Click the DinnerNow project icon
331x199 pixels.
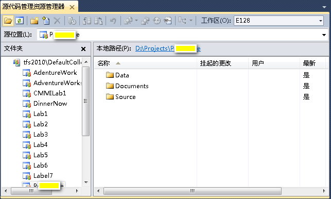[x=27, y=104]
